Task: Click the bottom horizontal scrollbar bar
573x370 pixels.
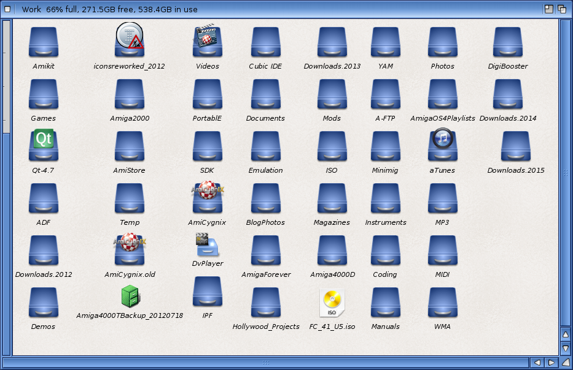Action: click(x=266, y=363)
